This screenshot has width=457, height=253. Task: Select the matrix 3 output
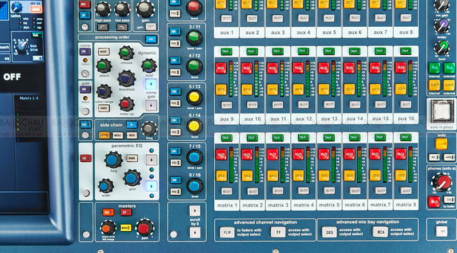[278, 191]
